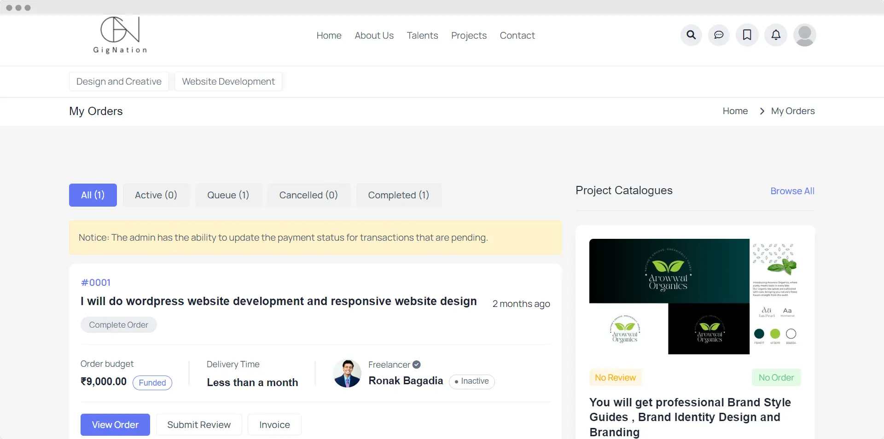Click Submit Review button

pyautogui.click(x=199, y=425)
